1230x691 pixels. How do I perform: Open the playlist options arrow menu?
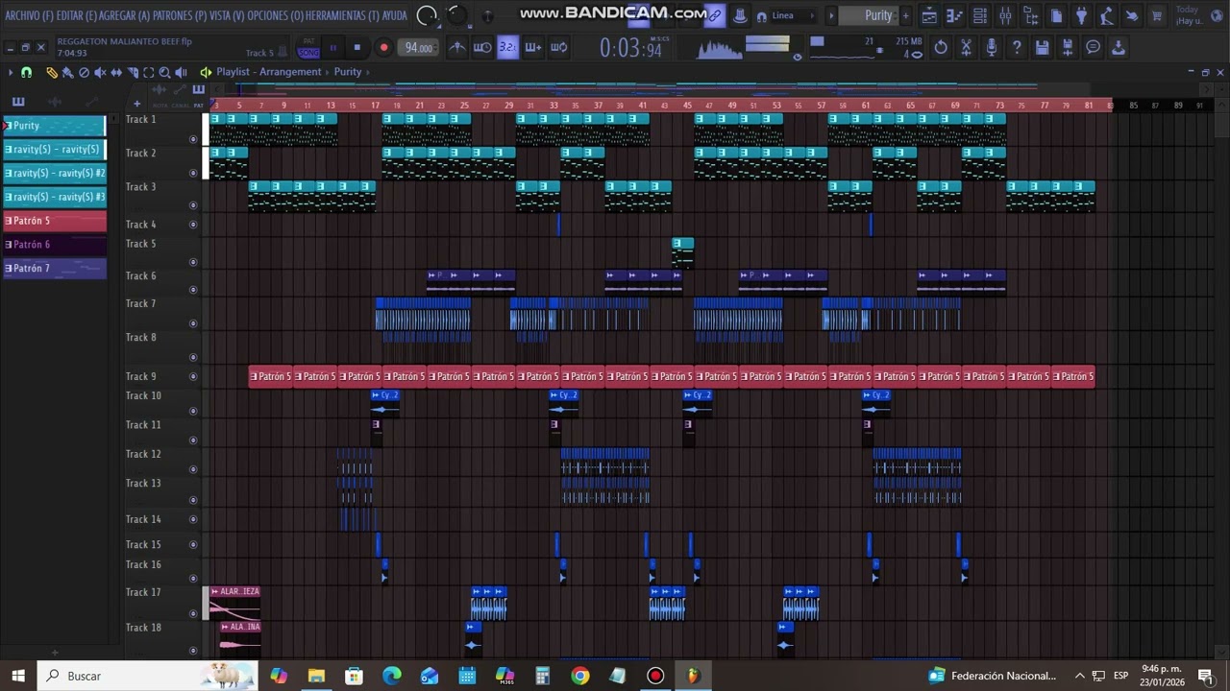click(10, 72)
